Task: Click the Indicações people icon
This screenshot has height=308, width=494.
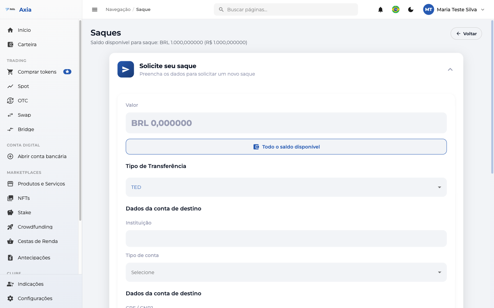Action: [x=10, y=284]
